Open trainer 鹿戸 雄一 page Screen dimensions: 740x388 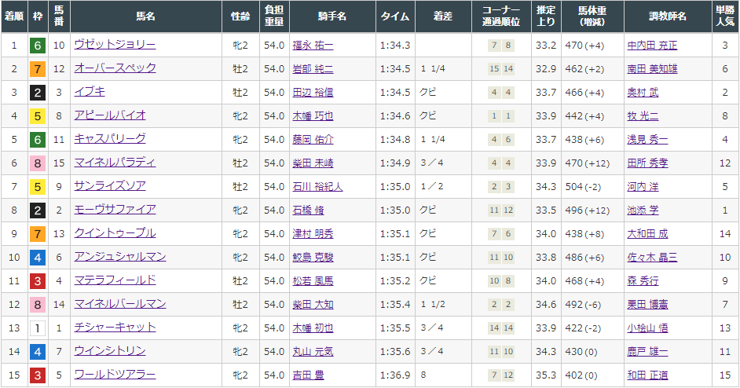(x=647, y=352)
